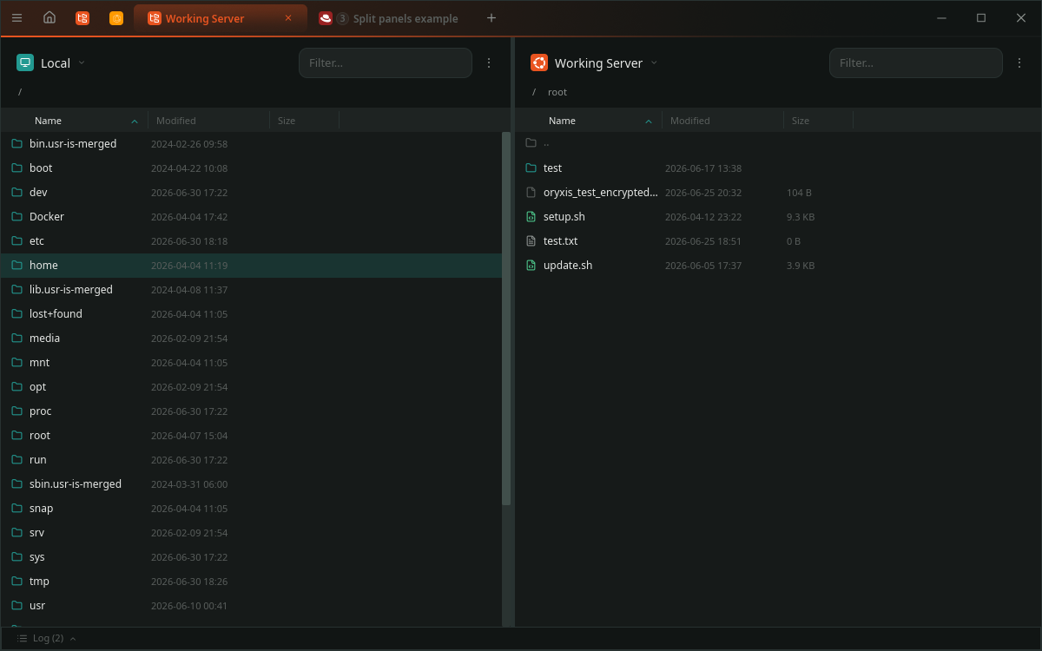Sort Local panel by Size column
The width and height of the screenshot is (1042, 651).
(305, 121)
